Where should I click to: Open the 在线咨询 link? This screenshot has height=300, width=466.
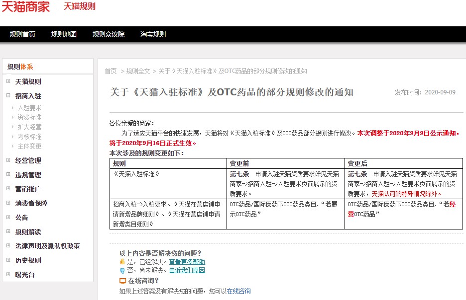click(238, 291)
